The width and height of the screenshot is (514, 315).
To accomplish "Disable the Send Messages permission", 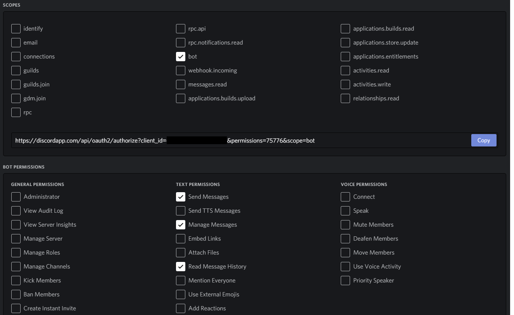I will coord(180,196).
